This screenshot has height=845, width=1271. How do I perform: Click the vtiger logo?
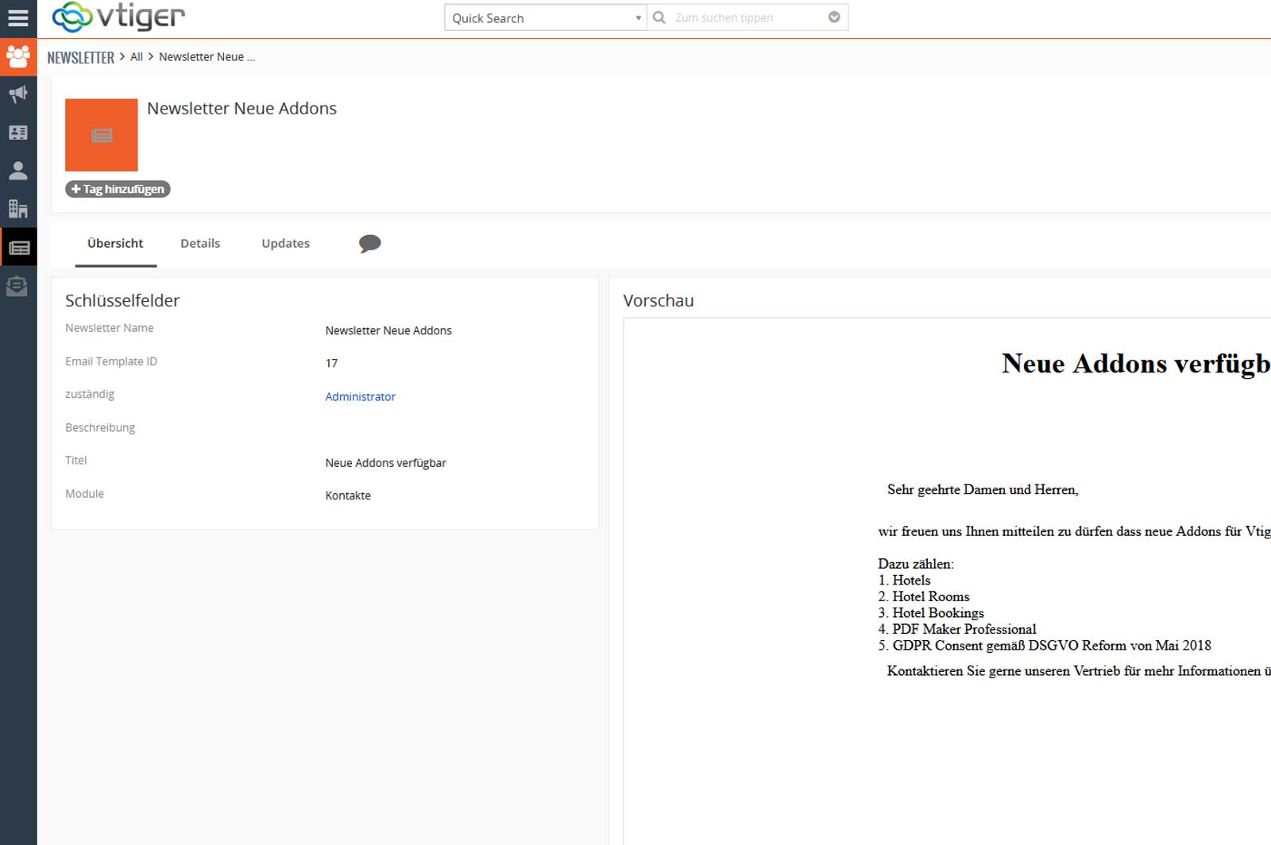(x=118, y=17)
